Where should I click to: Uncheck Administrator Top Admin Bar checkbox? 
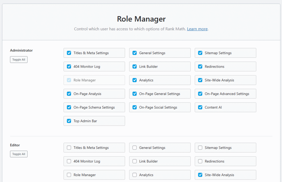(x=69, y=121)
